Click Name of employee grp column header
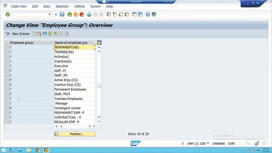 point(75,42)
